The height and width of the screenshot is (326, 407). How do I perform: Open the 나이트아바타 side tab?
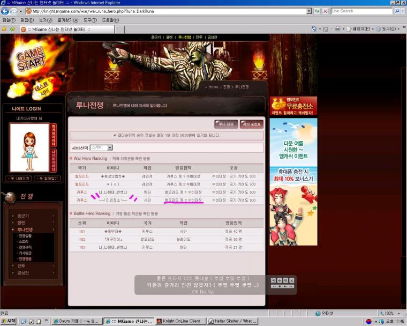[x=54, y=160]
